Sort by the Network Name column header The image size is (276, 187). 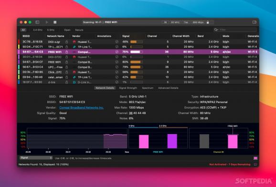coord(55,36)
